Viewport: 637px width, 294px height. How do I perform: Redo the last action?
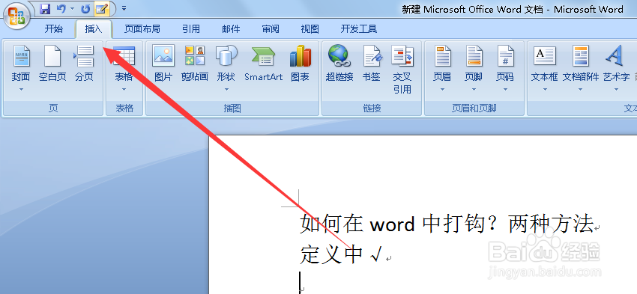tap(85, 8)
